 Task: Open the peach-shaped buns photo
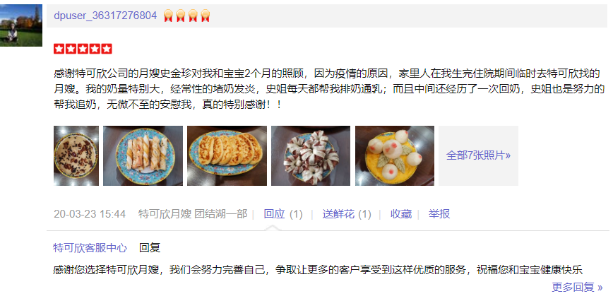pos(395,155)
